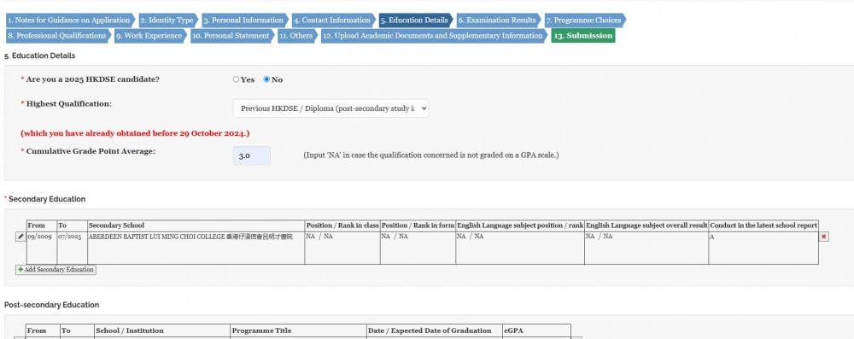Click the Add Secondary Education button
The image size is (854, 339).
[x=56, y=270]
